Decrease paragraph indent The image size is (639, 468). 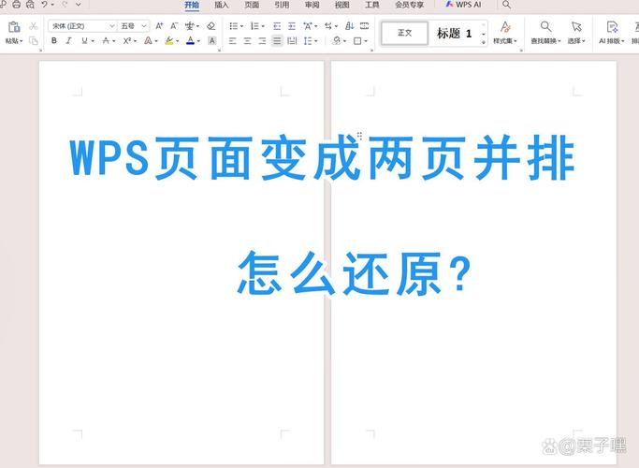(x=277, y=26)
